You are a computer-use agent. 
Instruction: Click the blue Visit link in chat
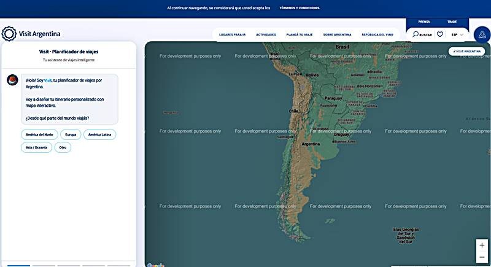tap(48, 80)
